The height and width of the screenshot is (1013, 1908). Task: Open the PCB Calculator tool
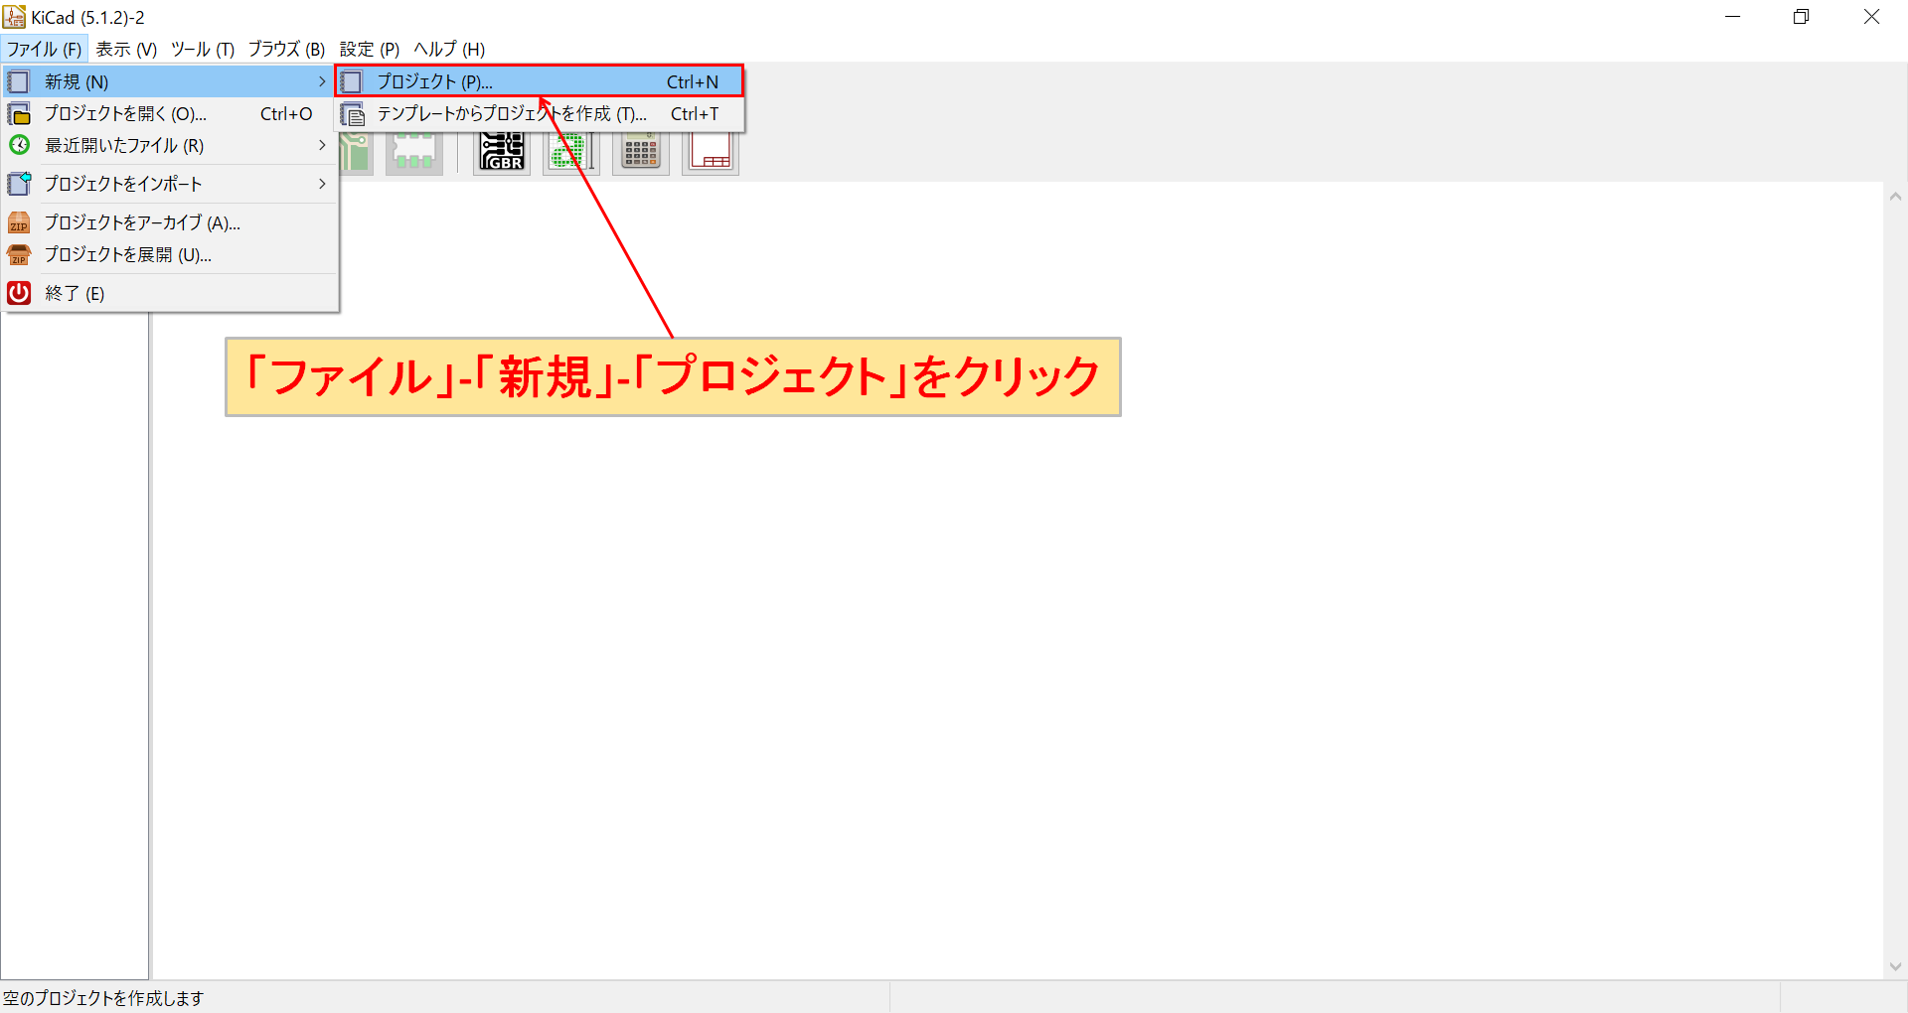tap(640, 151)
